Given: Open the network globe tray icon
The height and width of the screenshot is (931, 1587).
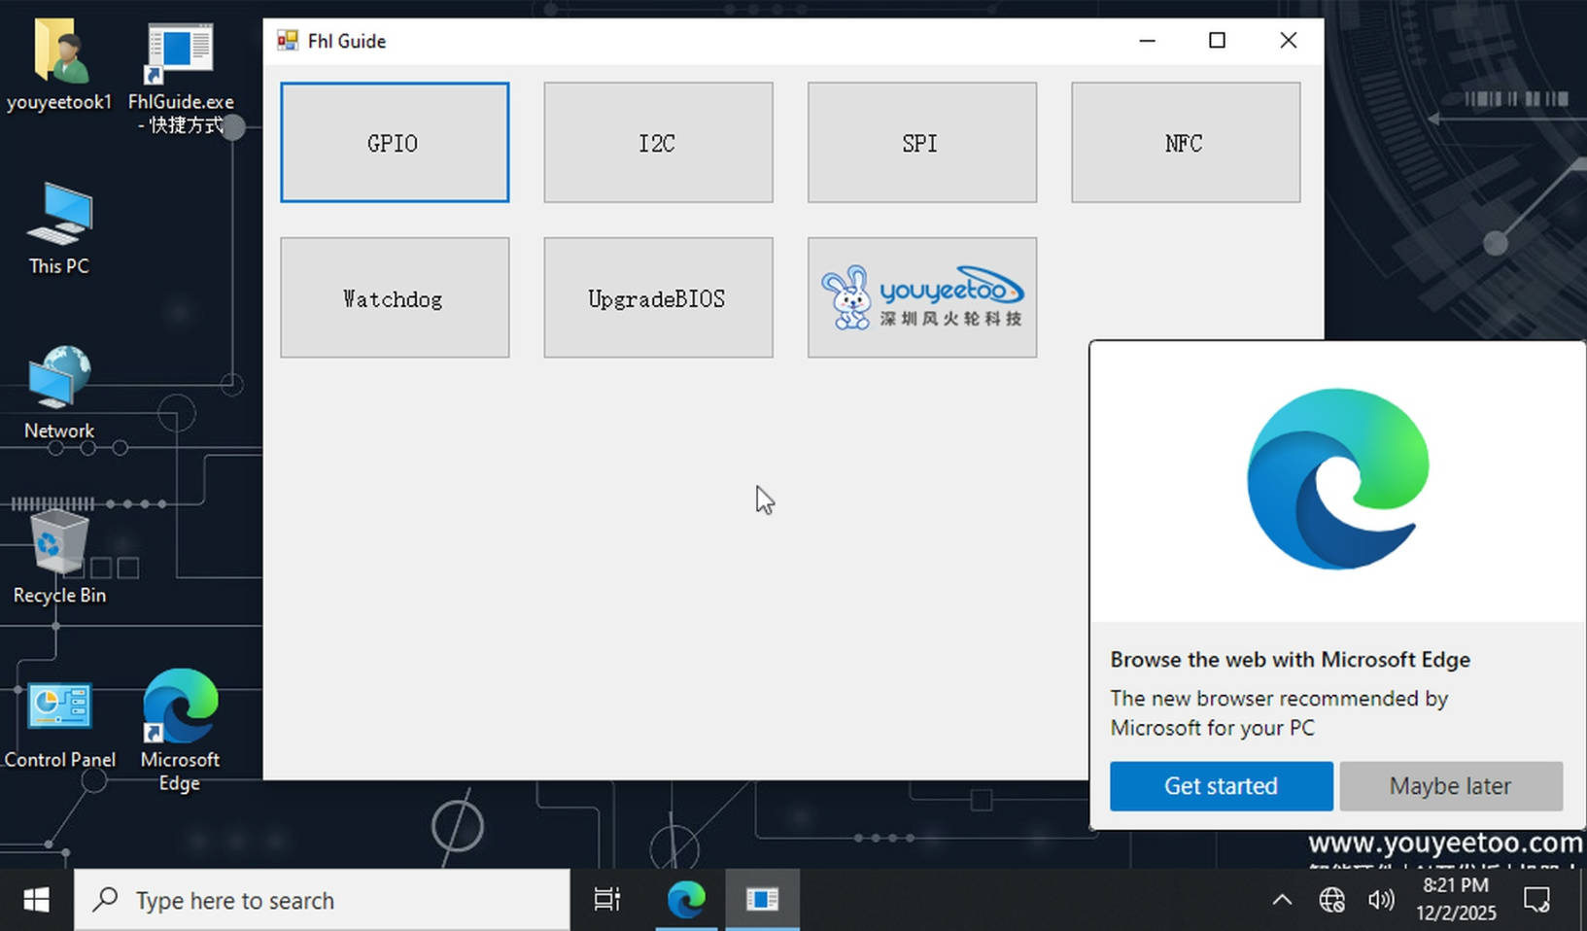Looking at the screenshot, I should tap(1331, 901).
